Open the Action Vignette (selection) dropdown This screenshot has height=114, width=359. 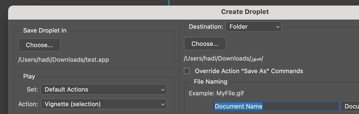pyautogui.click(x=104, y=104)
